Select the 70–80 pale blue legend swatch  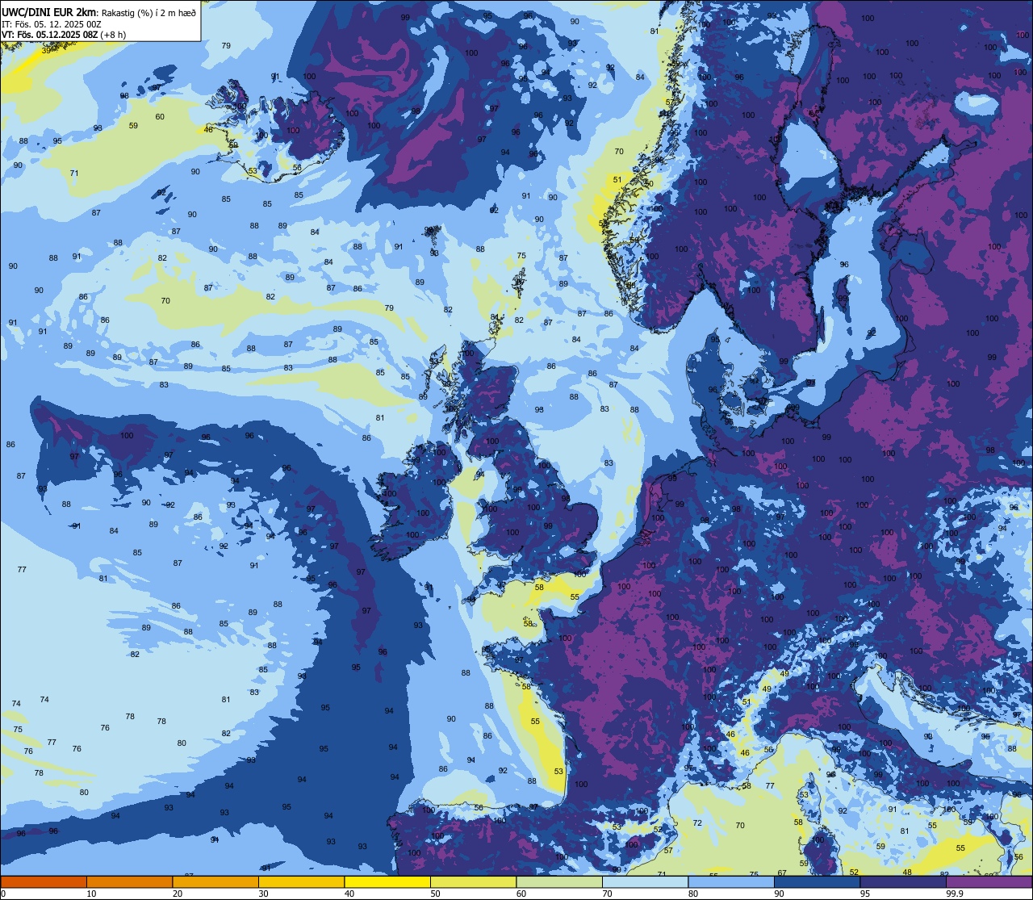tap(645, 881)
